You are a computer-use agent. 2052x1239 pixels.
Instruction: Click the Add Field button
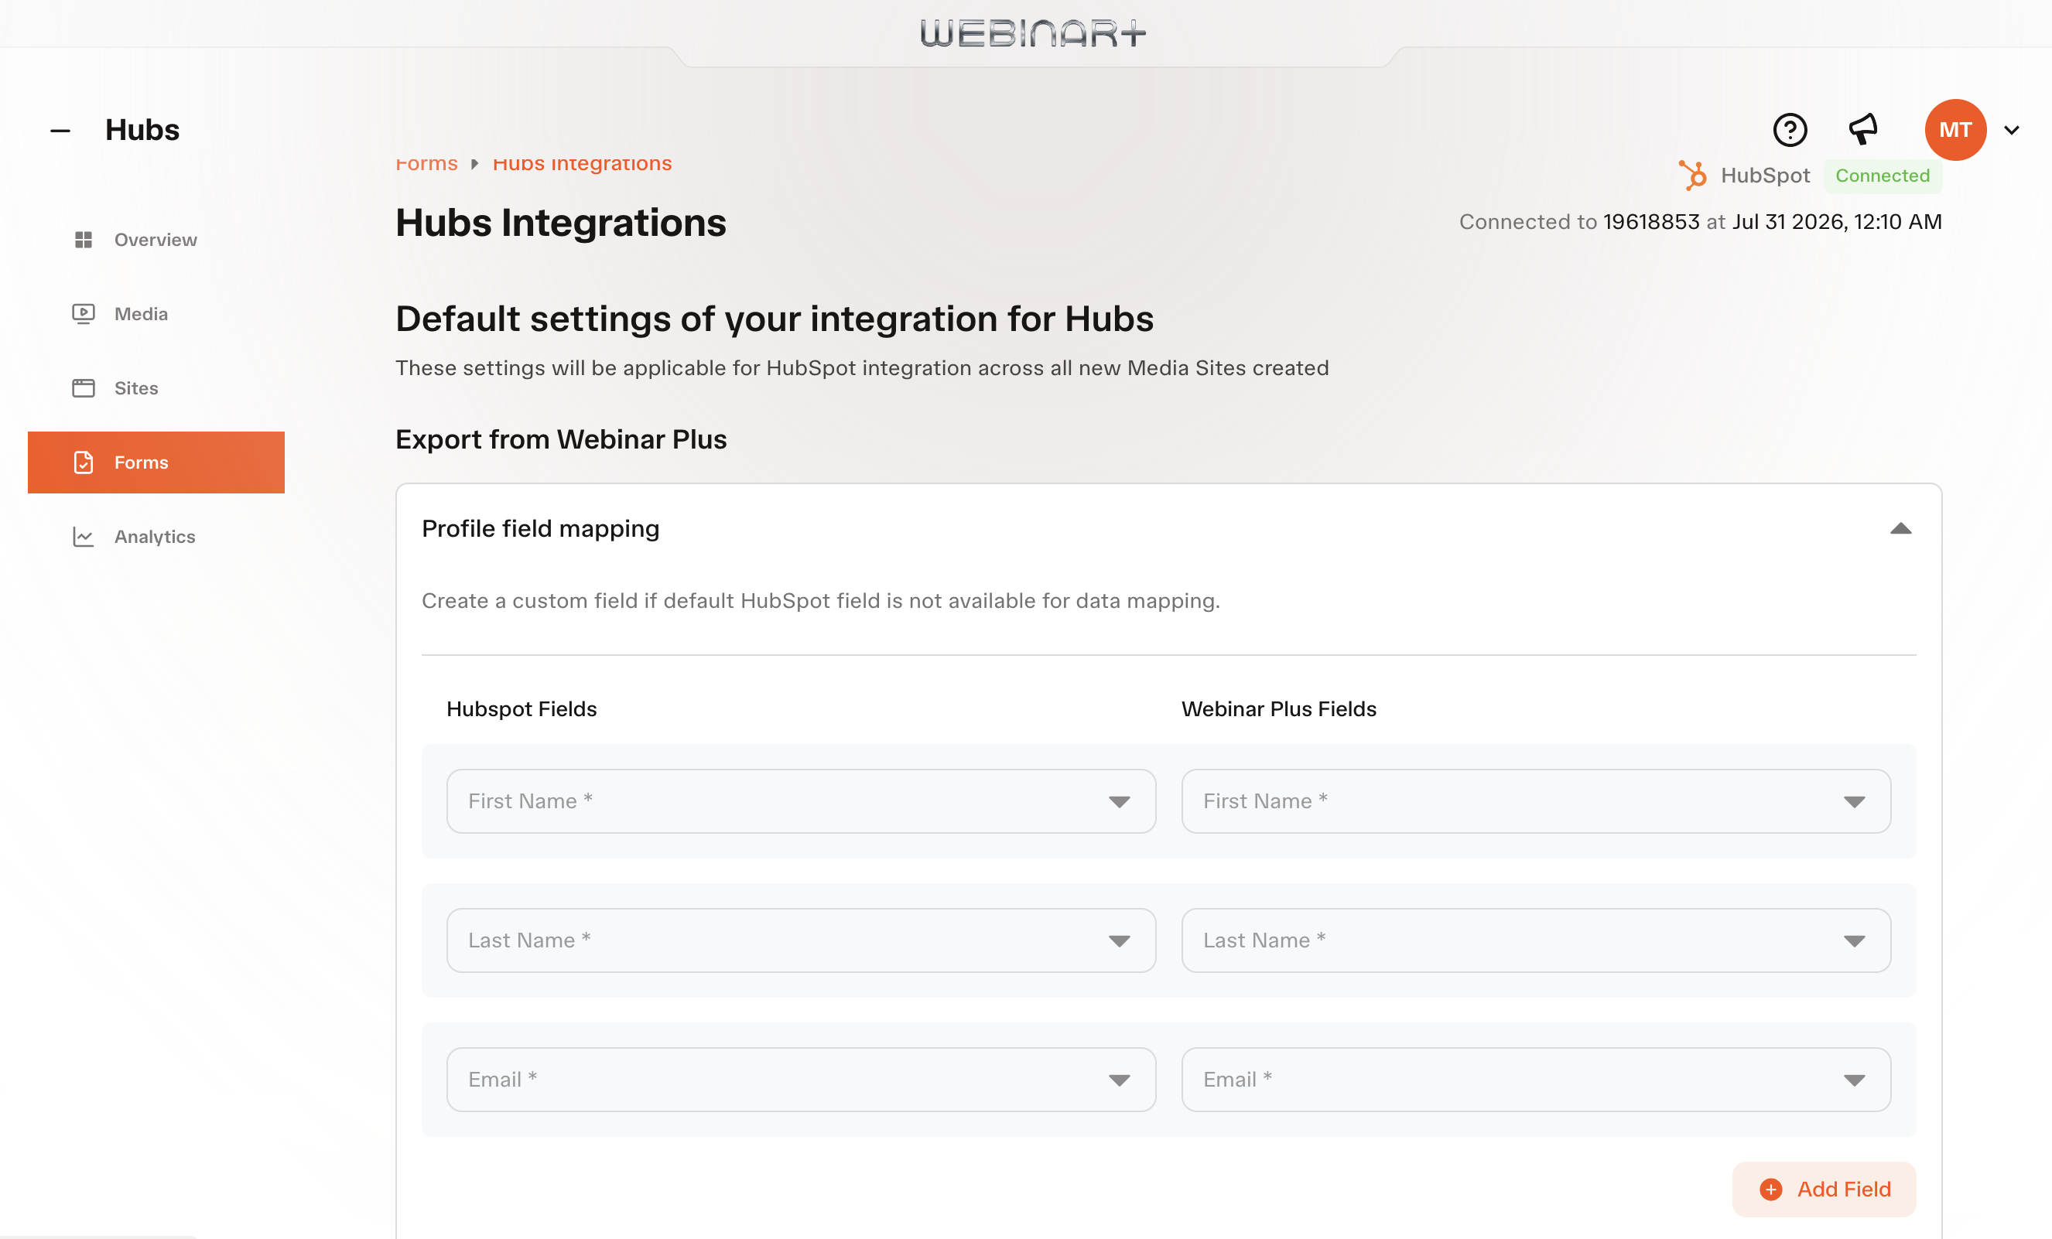(x=1824, y=1189)
